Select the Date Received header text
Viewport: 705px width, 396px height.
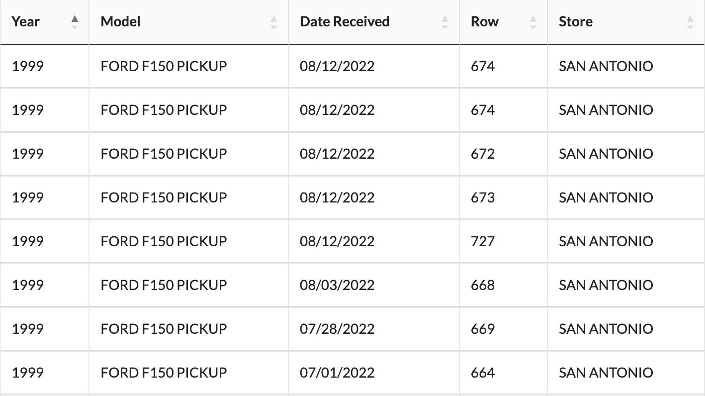click(x=345, y=22)
